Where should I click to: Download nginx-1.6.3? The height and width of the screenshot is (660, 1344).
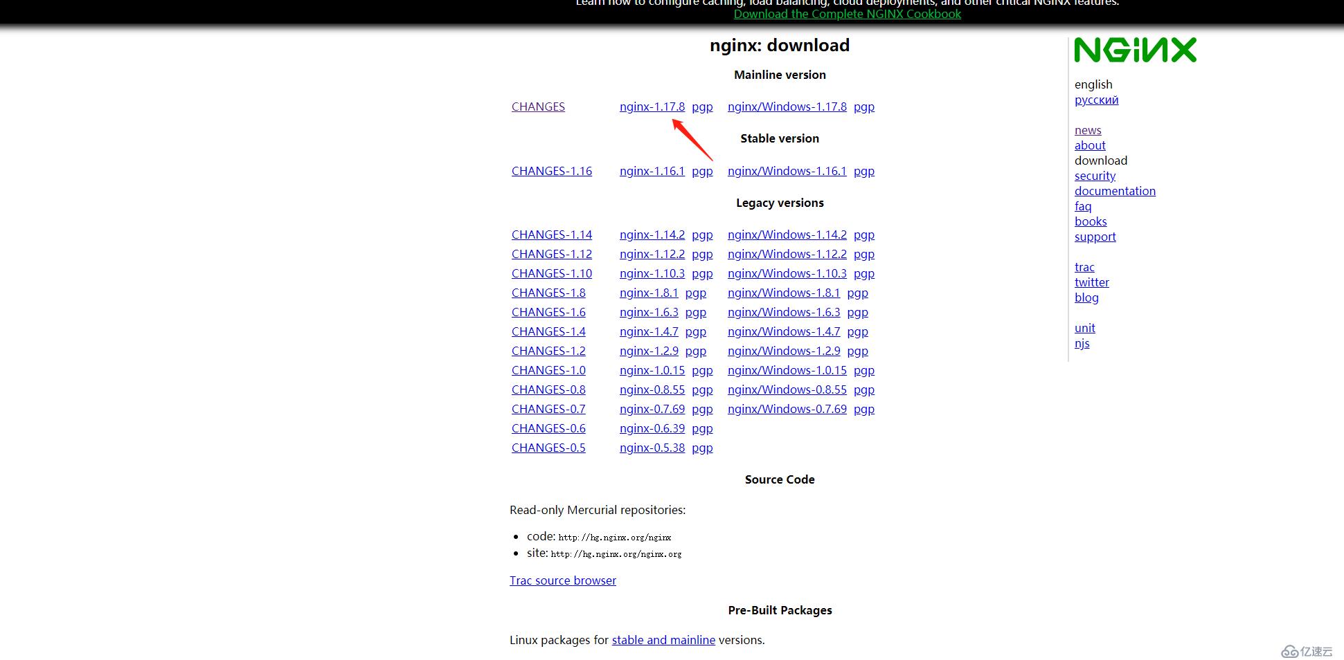[649, 312]
